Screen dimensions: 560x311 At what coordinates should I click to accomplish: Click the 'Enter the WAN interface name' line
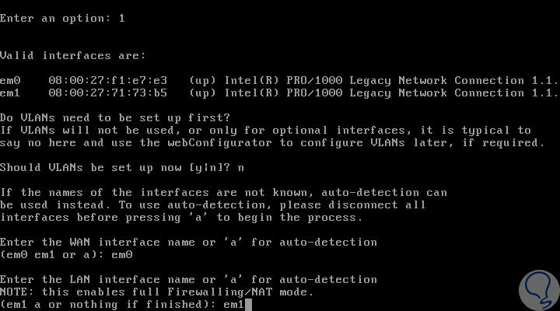[188, 242]
